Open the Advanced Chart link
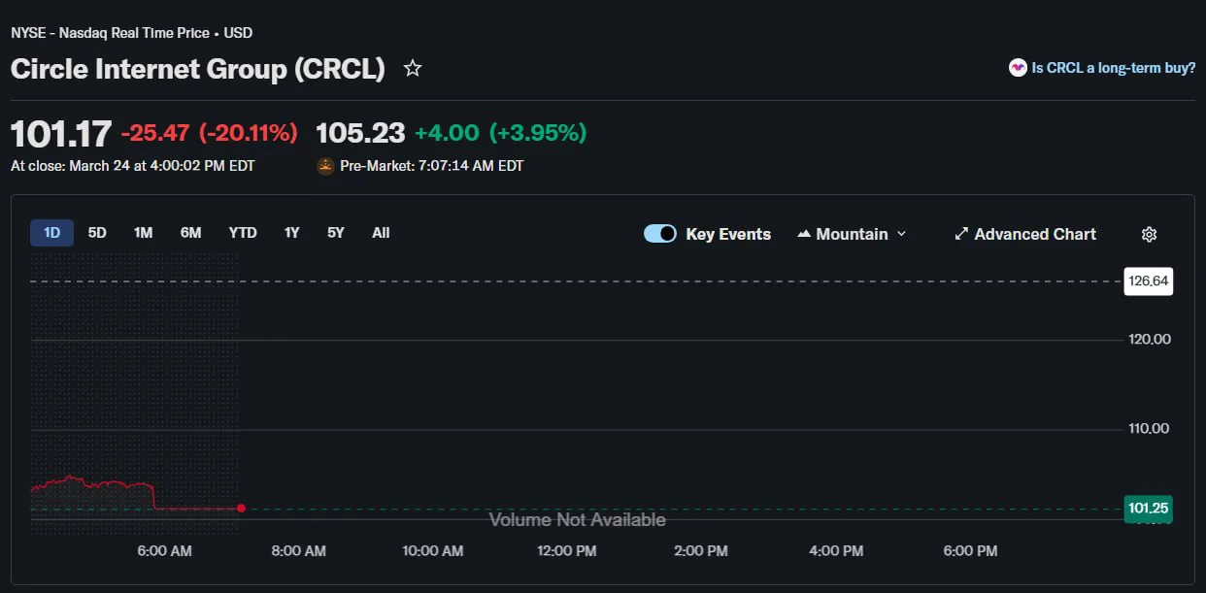The height and width of the screenshot is (593, 1206). (1035, 234)
